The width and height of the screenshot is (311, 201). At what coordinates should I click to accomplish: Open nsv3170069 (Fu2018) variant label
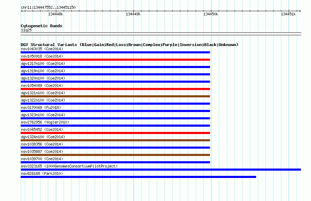click(x=41, y=107)
